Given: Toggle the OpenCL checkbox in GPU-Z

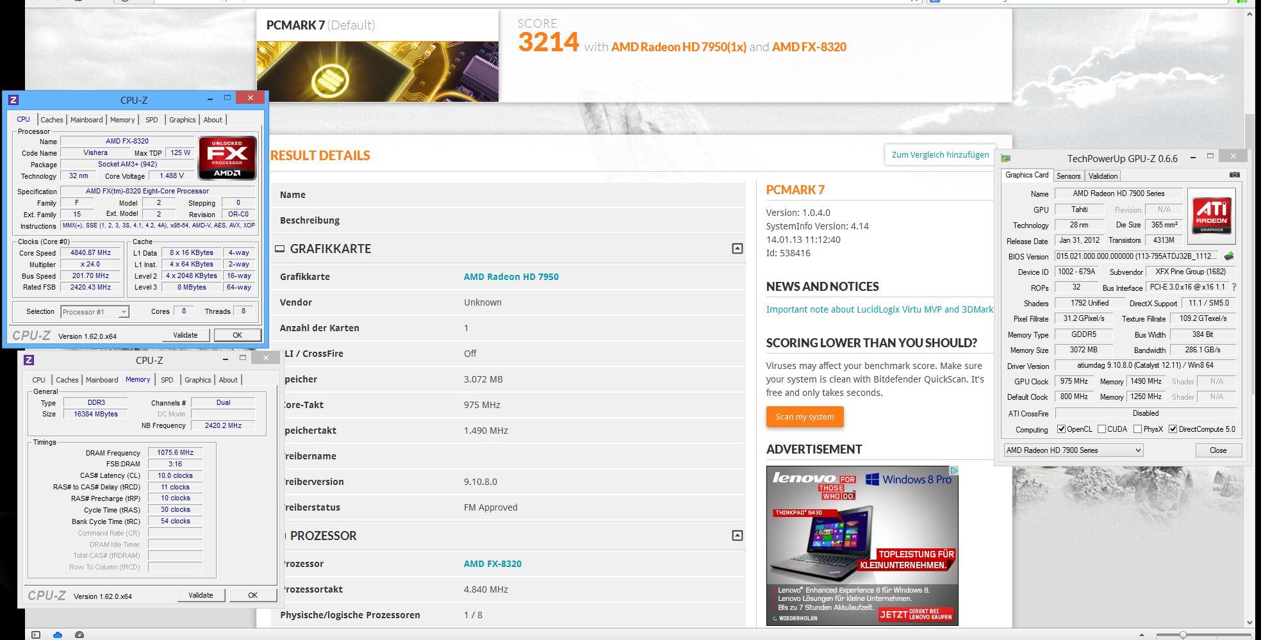Looking at the screenshot, I should tap(1062, 429).
